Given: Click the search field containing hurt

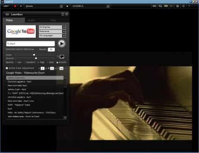Looking at the screenshot, I should (31, 44).
